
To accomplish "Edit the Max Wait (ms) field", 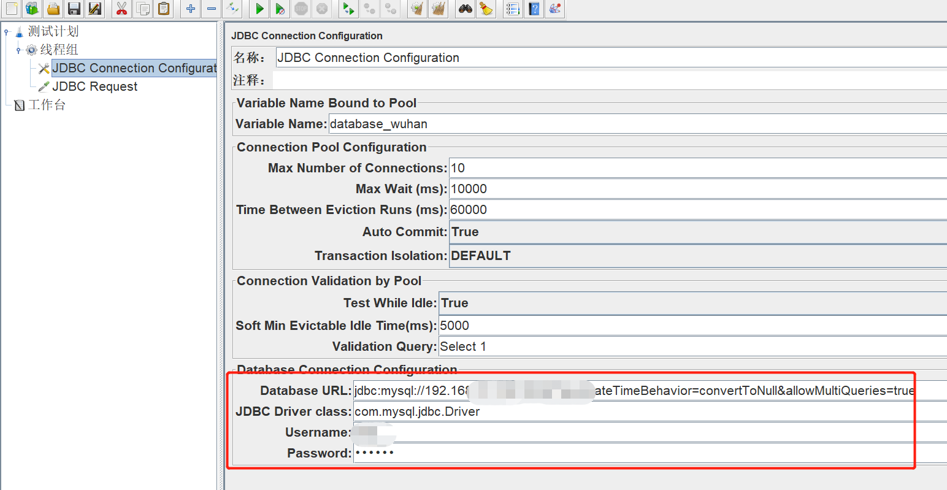I will click(698, 189).
